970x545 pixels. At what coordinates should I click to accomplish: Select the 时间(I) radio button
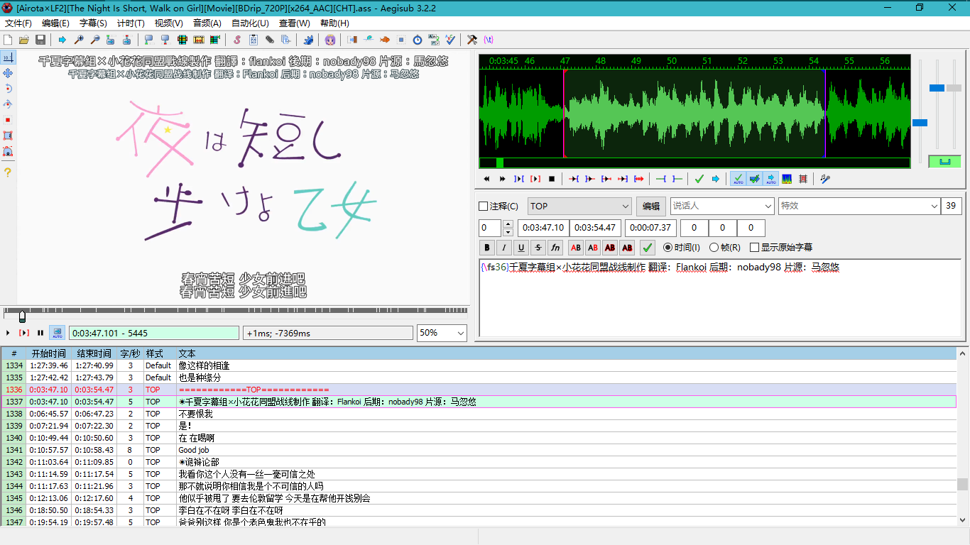tap(682, 248)
